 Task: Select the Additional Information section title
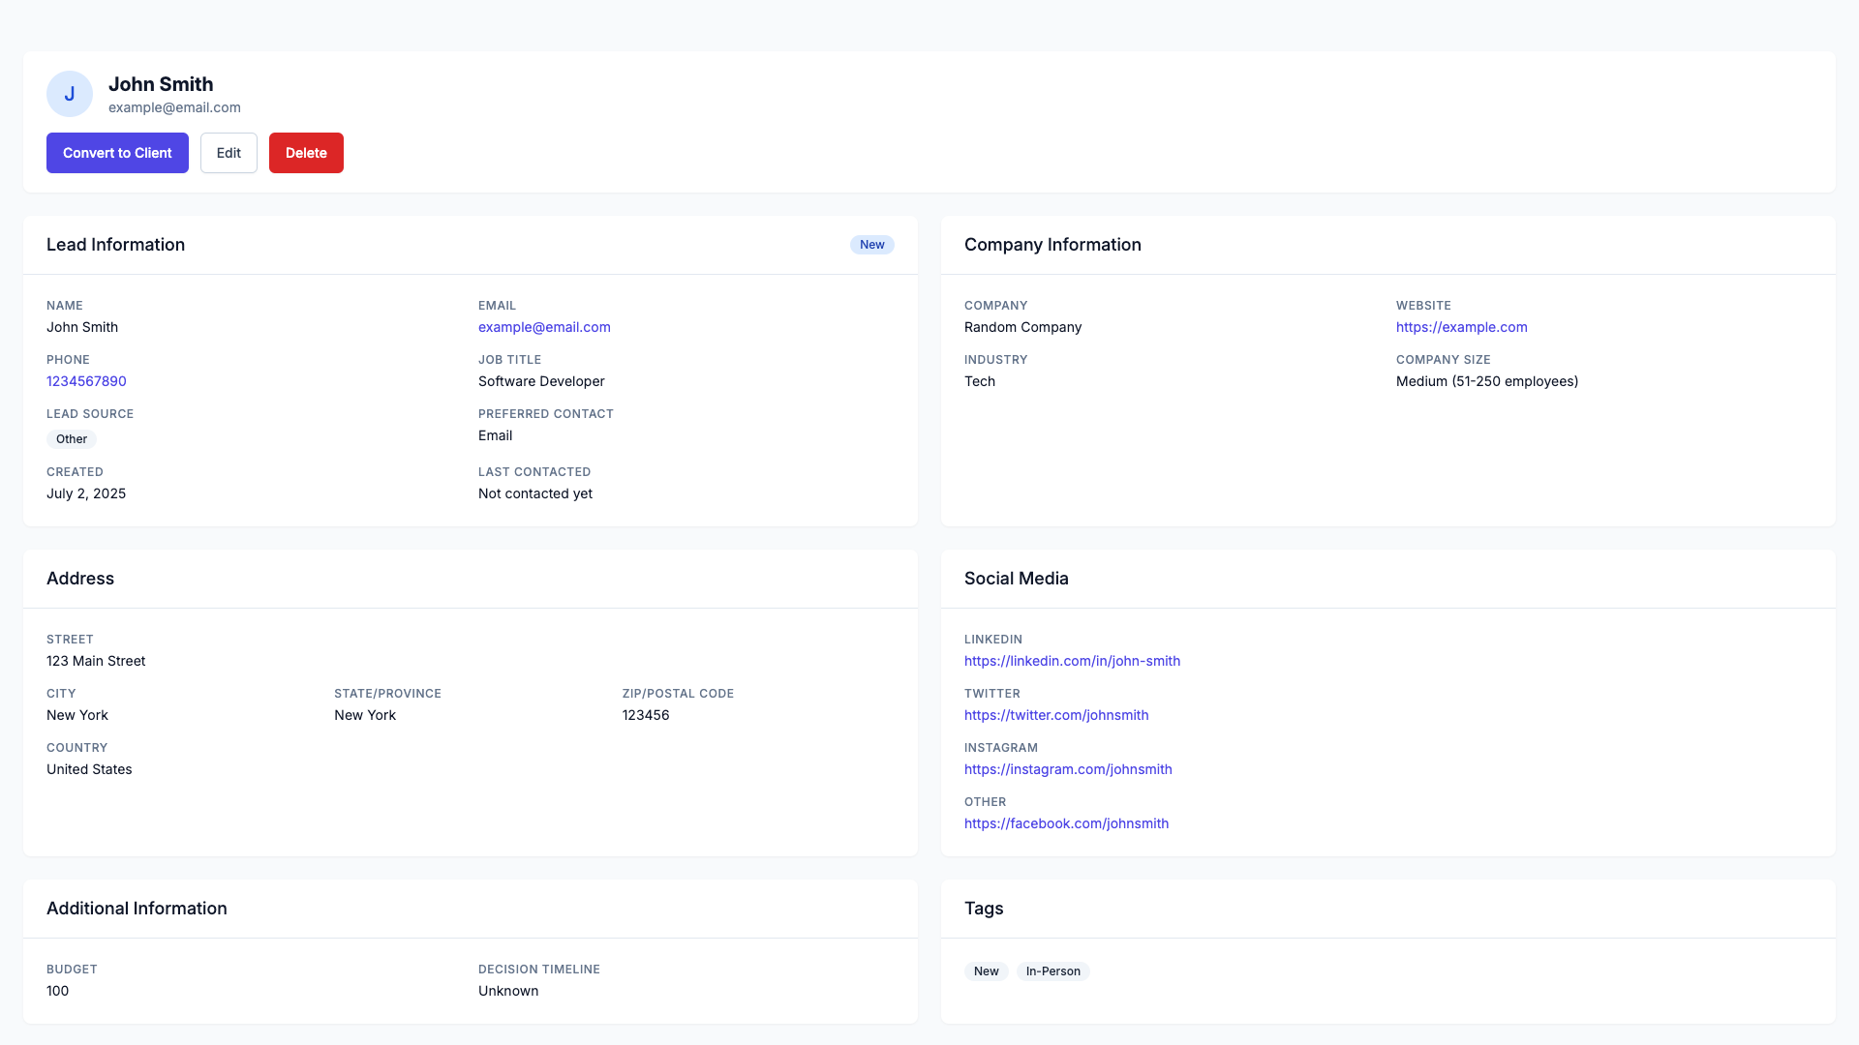(x=137, y=909)
